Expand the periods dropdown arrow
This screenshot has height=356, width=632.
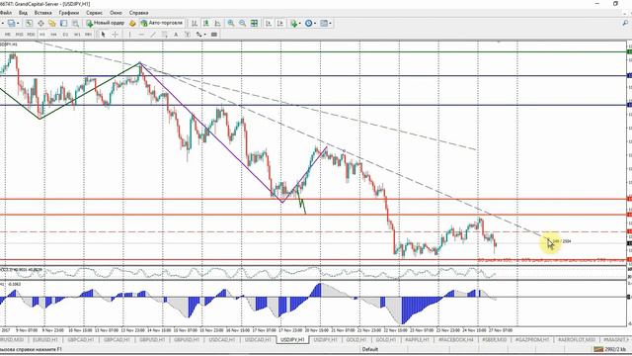315,24
